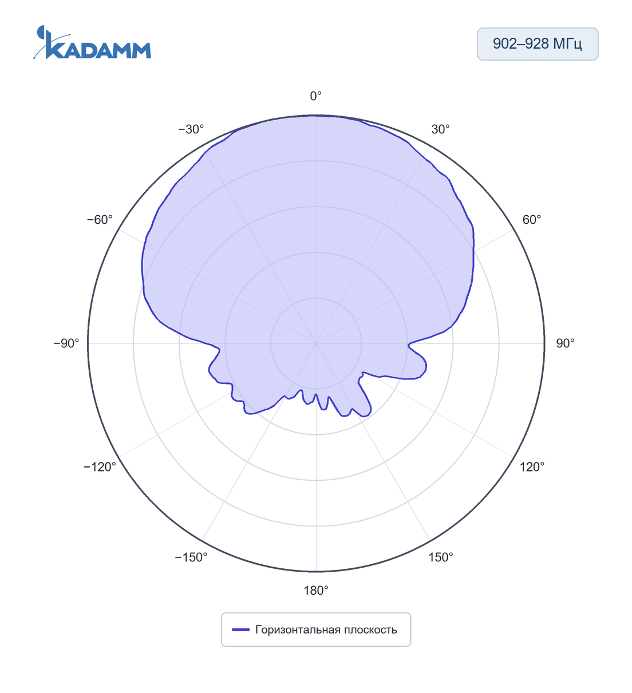Click the −150° angle label

point(191,557)
